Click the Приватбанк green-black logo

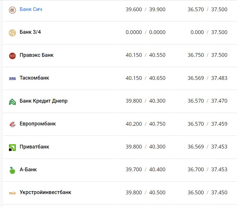(x=12, y=147)
